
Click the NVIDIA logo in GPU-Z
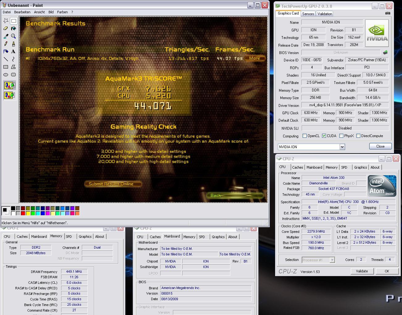pyautogui.click(x=377, y=33)
